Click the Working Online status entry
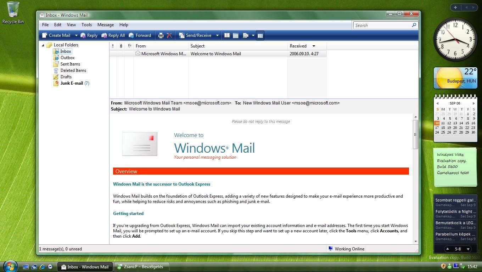 [x=346, y=249]
